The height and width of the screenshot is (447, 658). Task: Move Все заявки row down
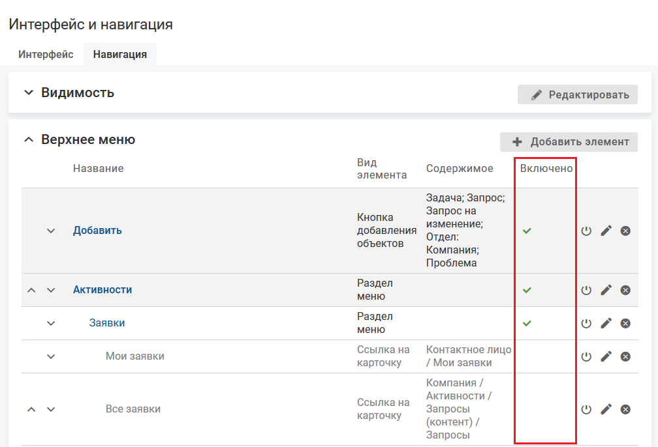point(51,409)
